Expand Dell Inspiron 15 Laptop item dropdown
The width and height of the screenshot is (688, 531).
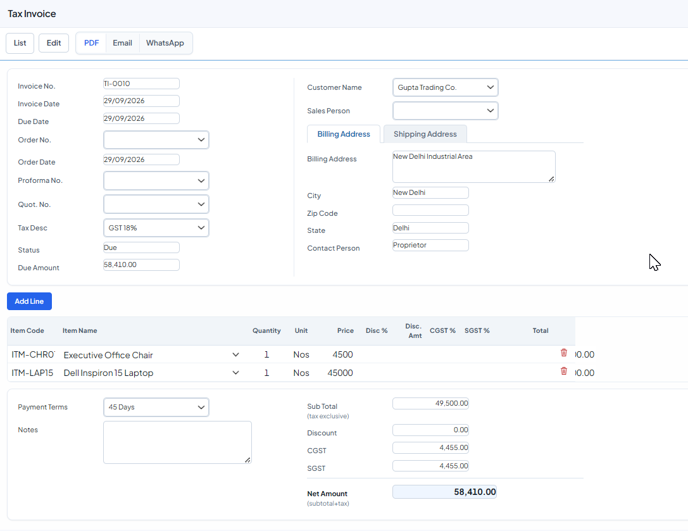(235, 373)
